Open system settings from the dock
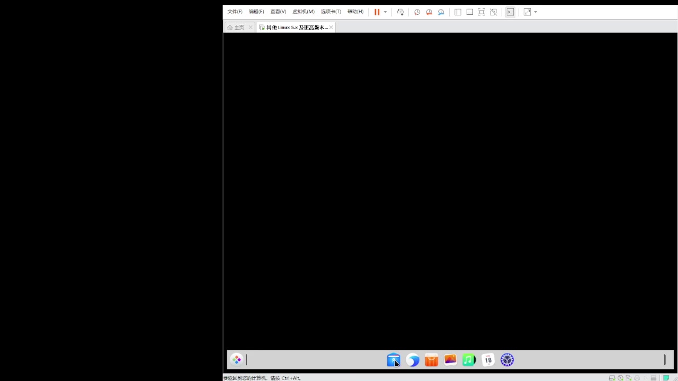The image size is (678, 381). click(506, 360)
